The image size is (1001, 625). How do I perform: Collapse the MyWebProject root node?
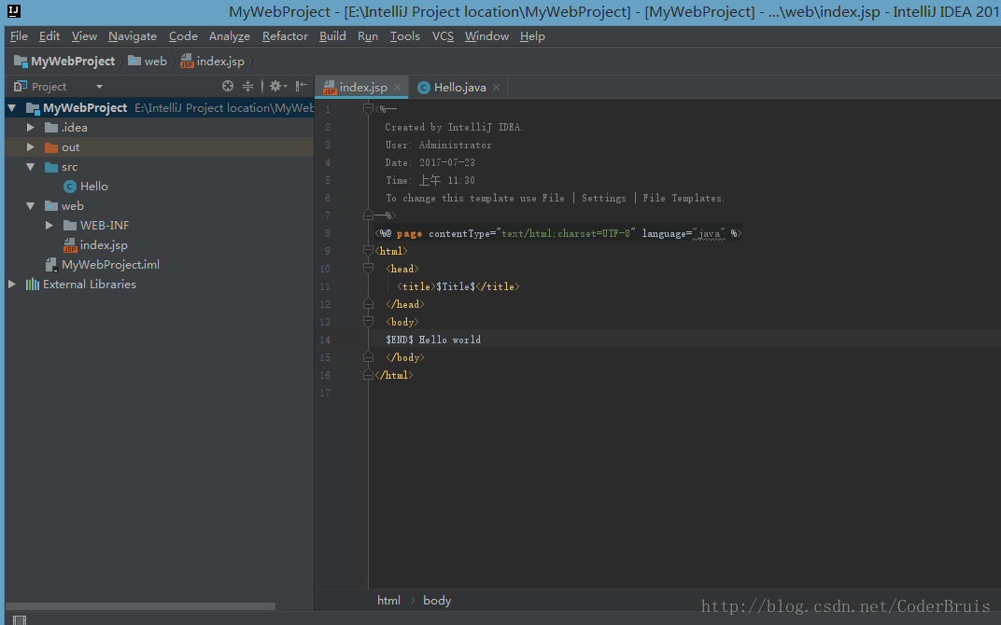11,108
